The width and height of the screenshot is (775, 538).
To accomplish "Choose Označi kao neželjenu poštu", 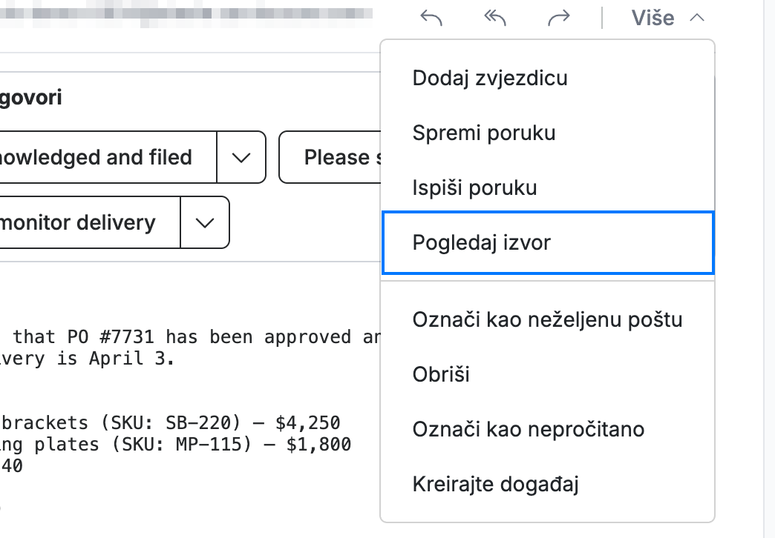I will 548,319.
